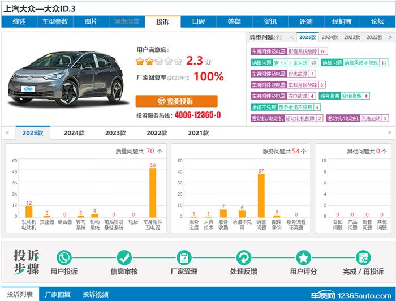Image resolution: width=396 pixels, height=301 pixels.
Task: Select 2022款 in 典型问题 panel
Action: [x=375, y=37]
